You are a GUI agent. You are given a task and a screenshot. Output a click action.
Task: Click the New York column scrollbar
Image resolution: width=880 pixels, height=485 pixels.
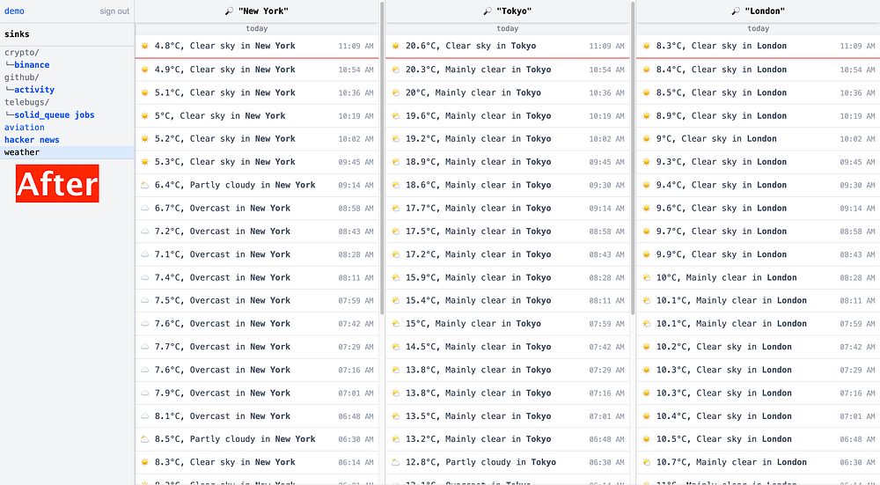381,158
